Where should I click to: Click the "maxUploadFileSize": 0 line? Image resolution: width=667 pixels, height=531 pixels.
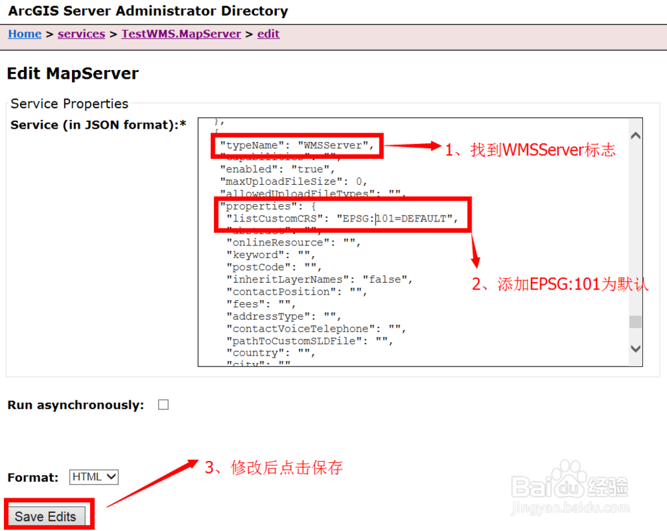[x=293, y=181]
